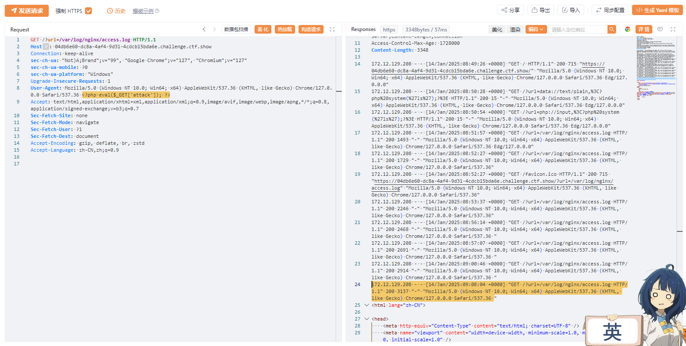Click the PHP eval payload in User-Agent
Image resolution: width=686 pixels, height=346 pixels.
(x=126, y=95)
